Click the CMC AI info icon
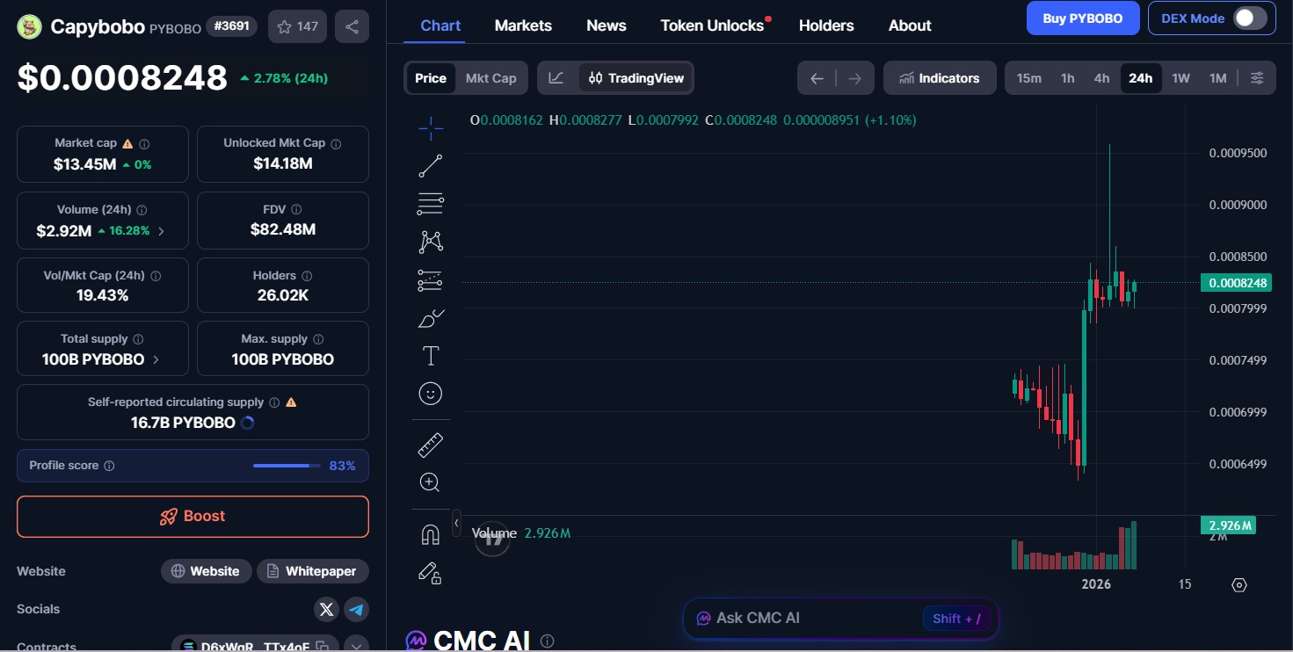 click(x=547, y=641)
